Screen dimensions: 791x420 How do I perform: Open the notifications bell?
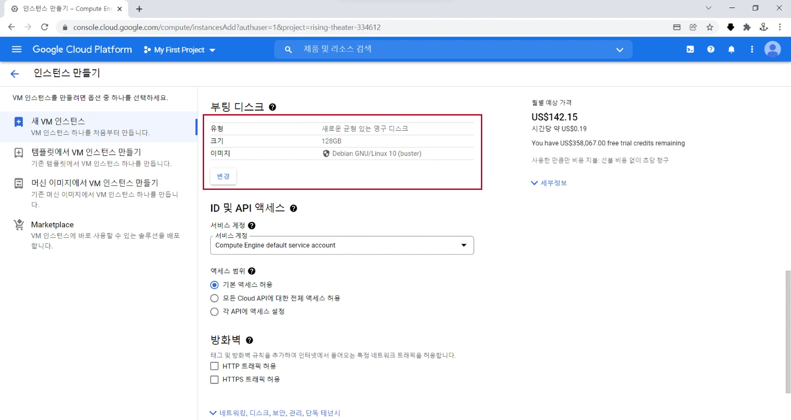click(731, 49)
